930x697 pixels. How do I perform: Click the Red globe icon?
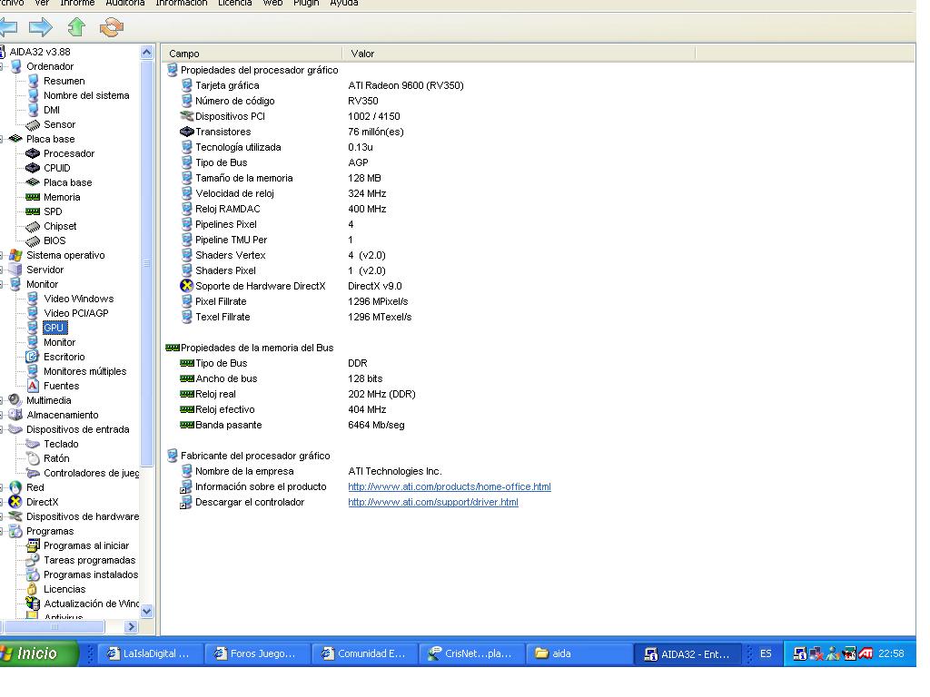pos(16,487)
